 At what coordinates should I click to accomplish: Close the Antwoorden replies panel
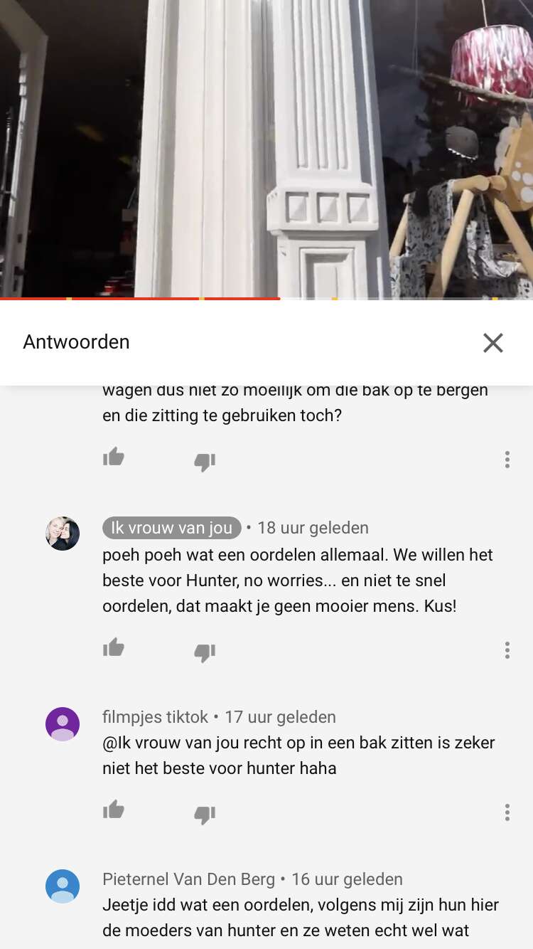tap(493, 343)
